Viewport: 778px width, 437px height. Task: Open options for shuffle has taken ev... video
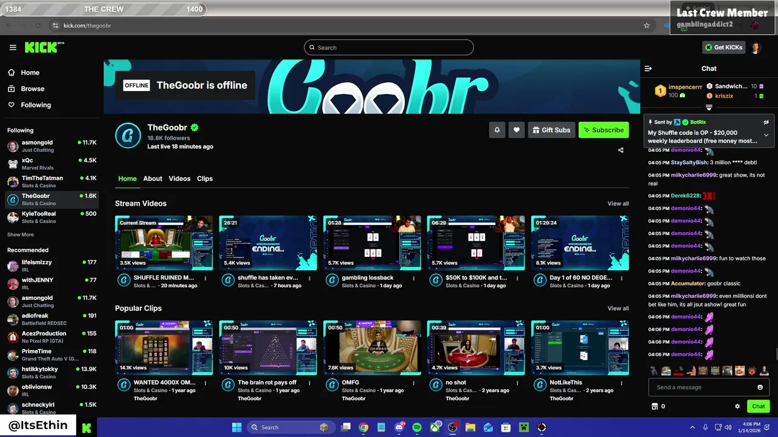[309, 279]
